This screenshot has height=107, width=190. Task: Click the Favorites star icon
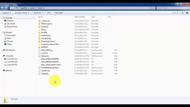pos(4,18)
